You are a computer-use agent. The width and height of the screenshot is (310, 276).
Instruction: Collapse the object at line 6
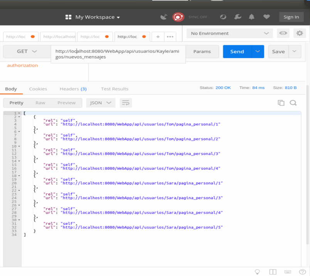19,132
